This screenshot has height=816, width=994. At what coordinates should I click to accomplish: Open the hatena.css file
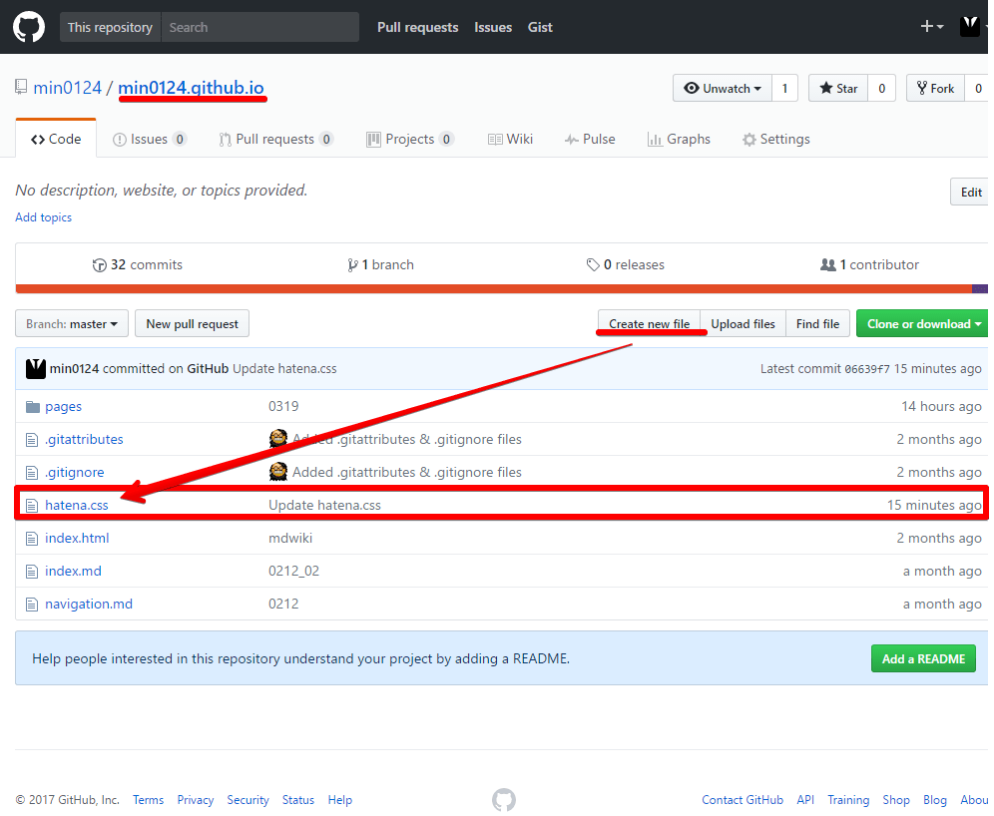77,505
